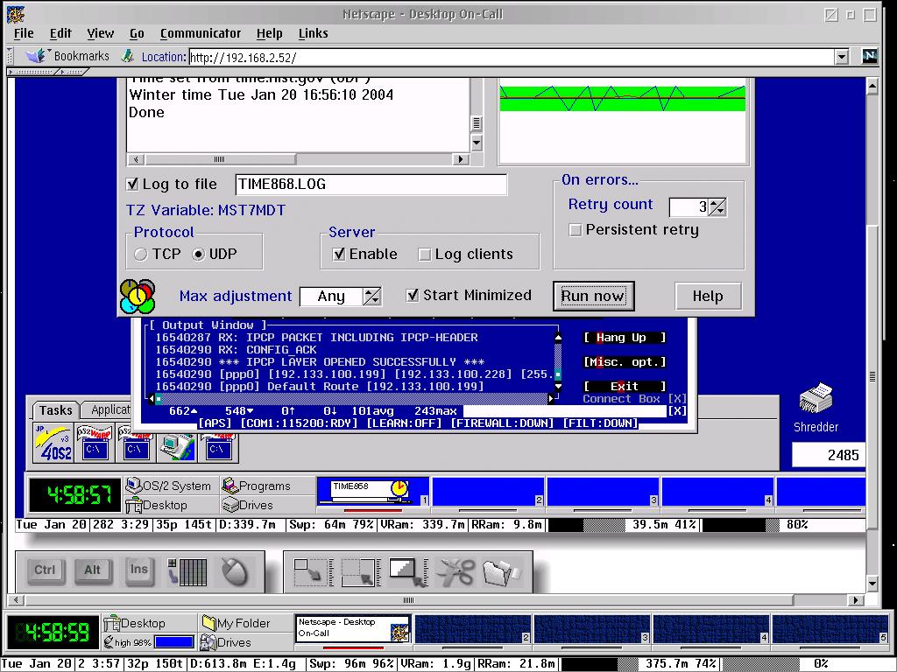Click the Retry count spinner arrows

pos(717,206)
